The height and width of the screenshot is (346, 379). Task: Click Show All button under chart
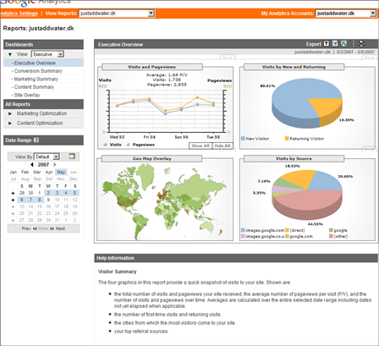pos(200,146)
